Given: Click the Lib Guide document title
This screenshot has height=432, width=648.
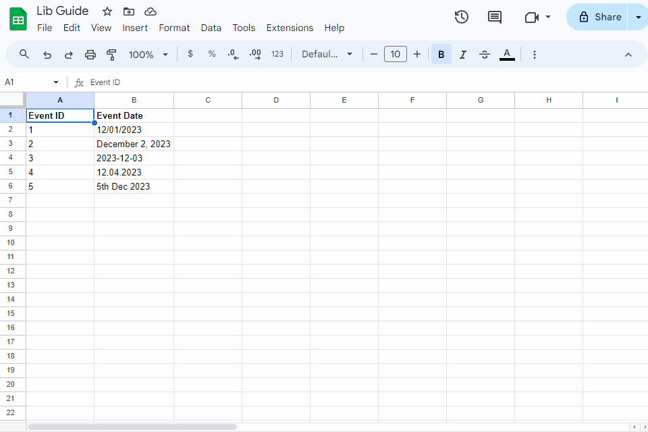Looking at the screenshot, I should point(62,11).
